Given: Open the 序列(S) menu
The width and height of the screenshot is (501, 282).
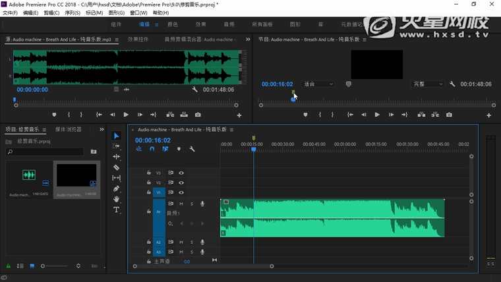Looking at the screenshot, I should point(73,13).
